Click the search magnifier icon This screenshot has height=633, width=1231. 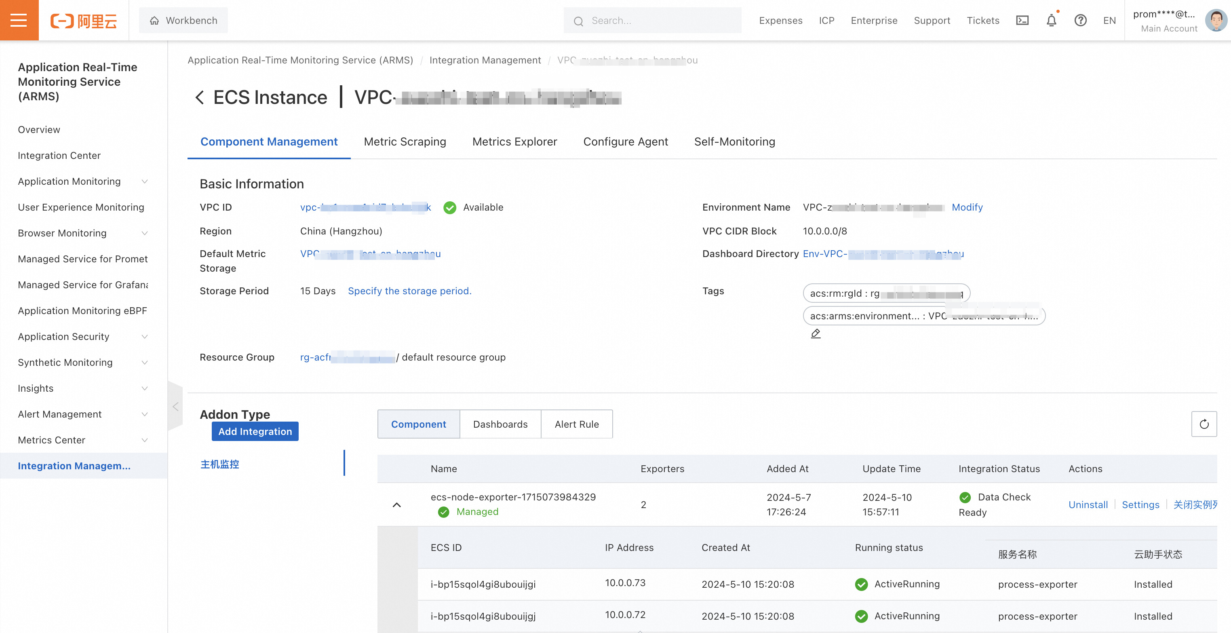tap(578, 21)
